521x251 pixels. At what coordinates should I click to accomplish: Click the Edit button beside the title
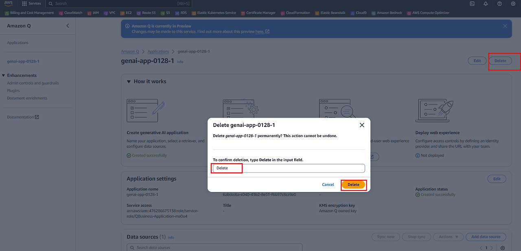tap(477, 61)
